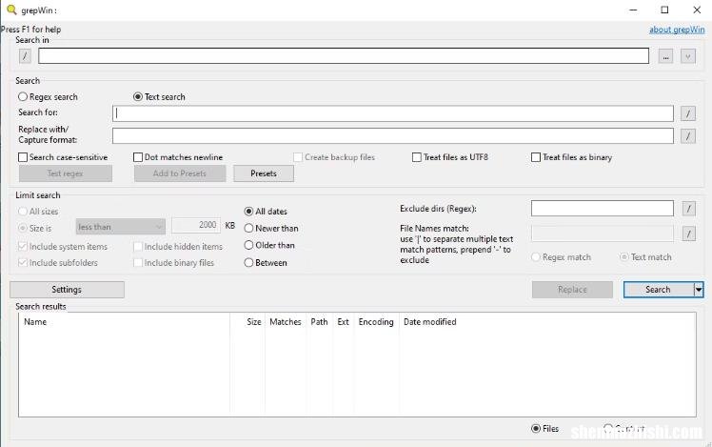Open the Presets button
Screen dimensions: 712x447
click(x=264, y=173)
